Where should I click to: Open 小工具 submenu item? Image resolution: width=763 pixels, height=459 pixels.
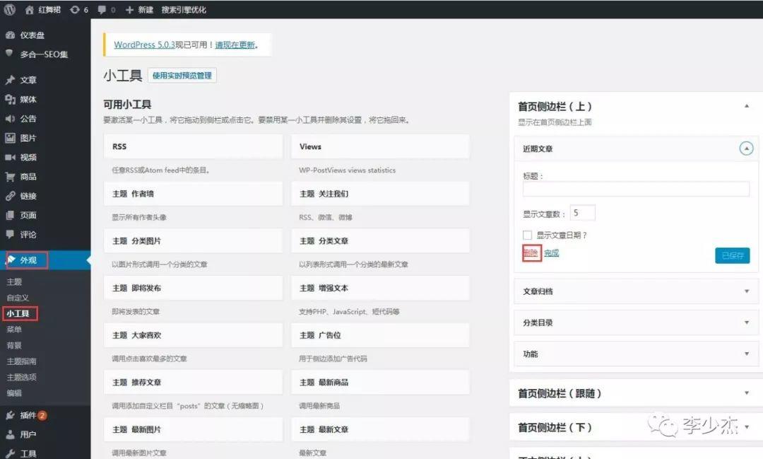click(18, 313)
